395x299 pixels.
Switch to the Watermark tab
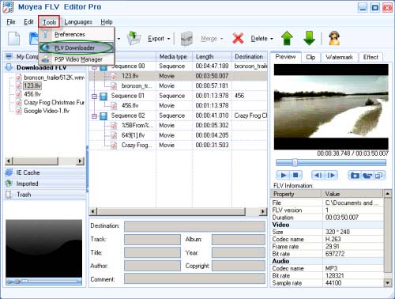[x=339, y=57]
